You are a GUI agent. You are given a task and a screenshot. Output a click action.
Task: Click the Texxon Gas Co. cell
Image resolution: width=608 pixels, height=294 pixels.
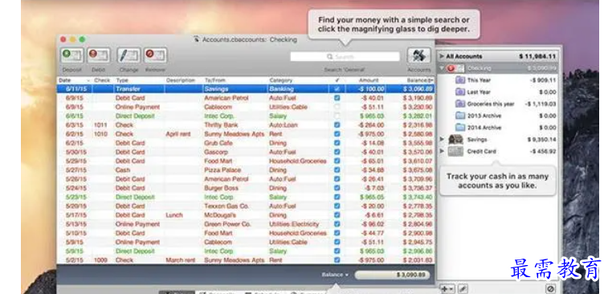226,206
